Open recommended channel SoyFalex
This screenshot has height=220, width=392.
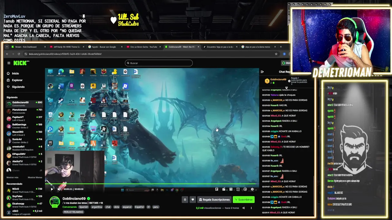[x=24, y=198]
